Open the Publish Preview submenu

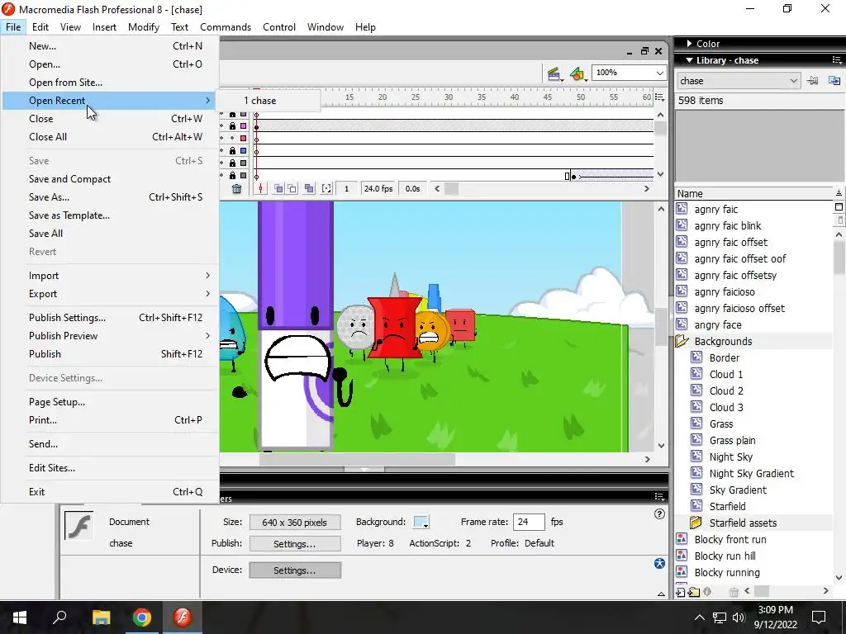pos(110,336)
